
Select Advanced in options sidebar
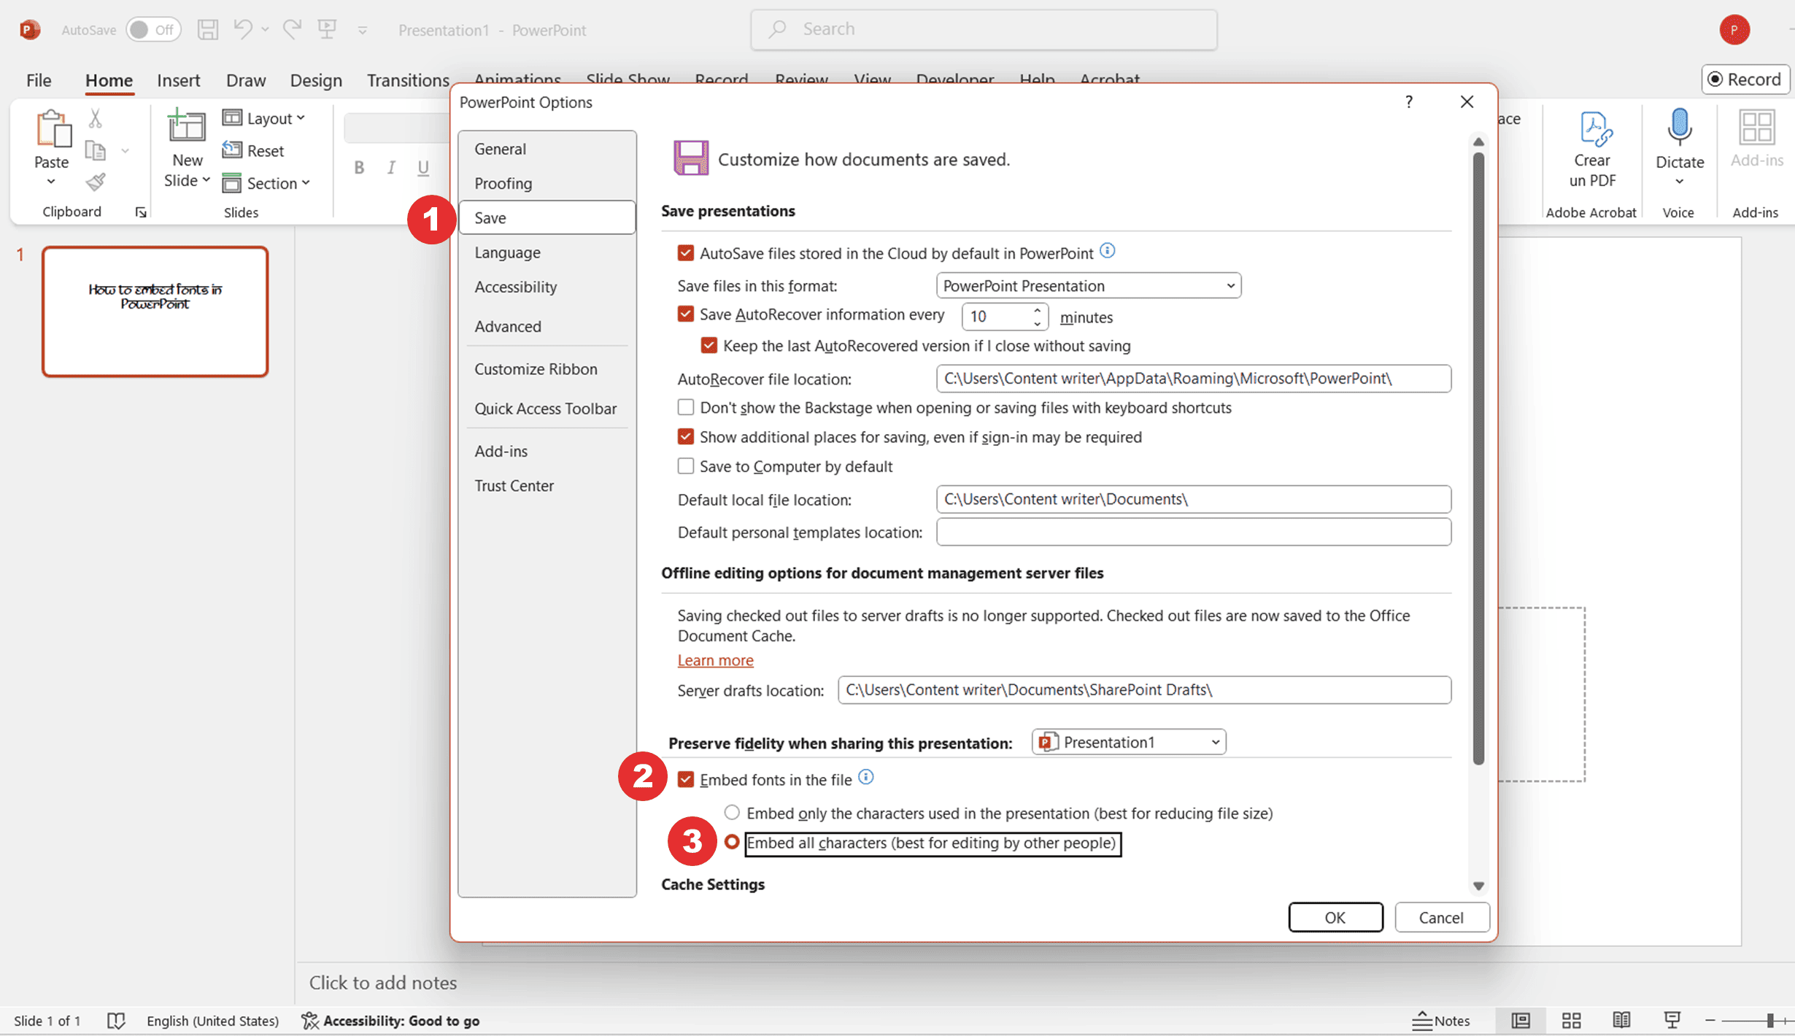[x=508, y=327]
